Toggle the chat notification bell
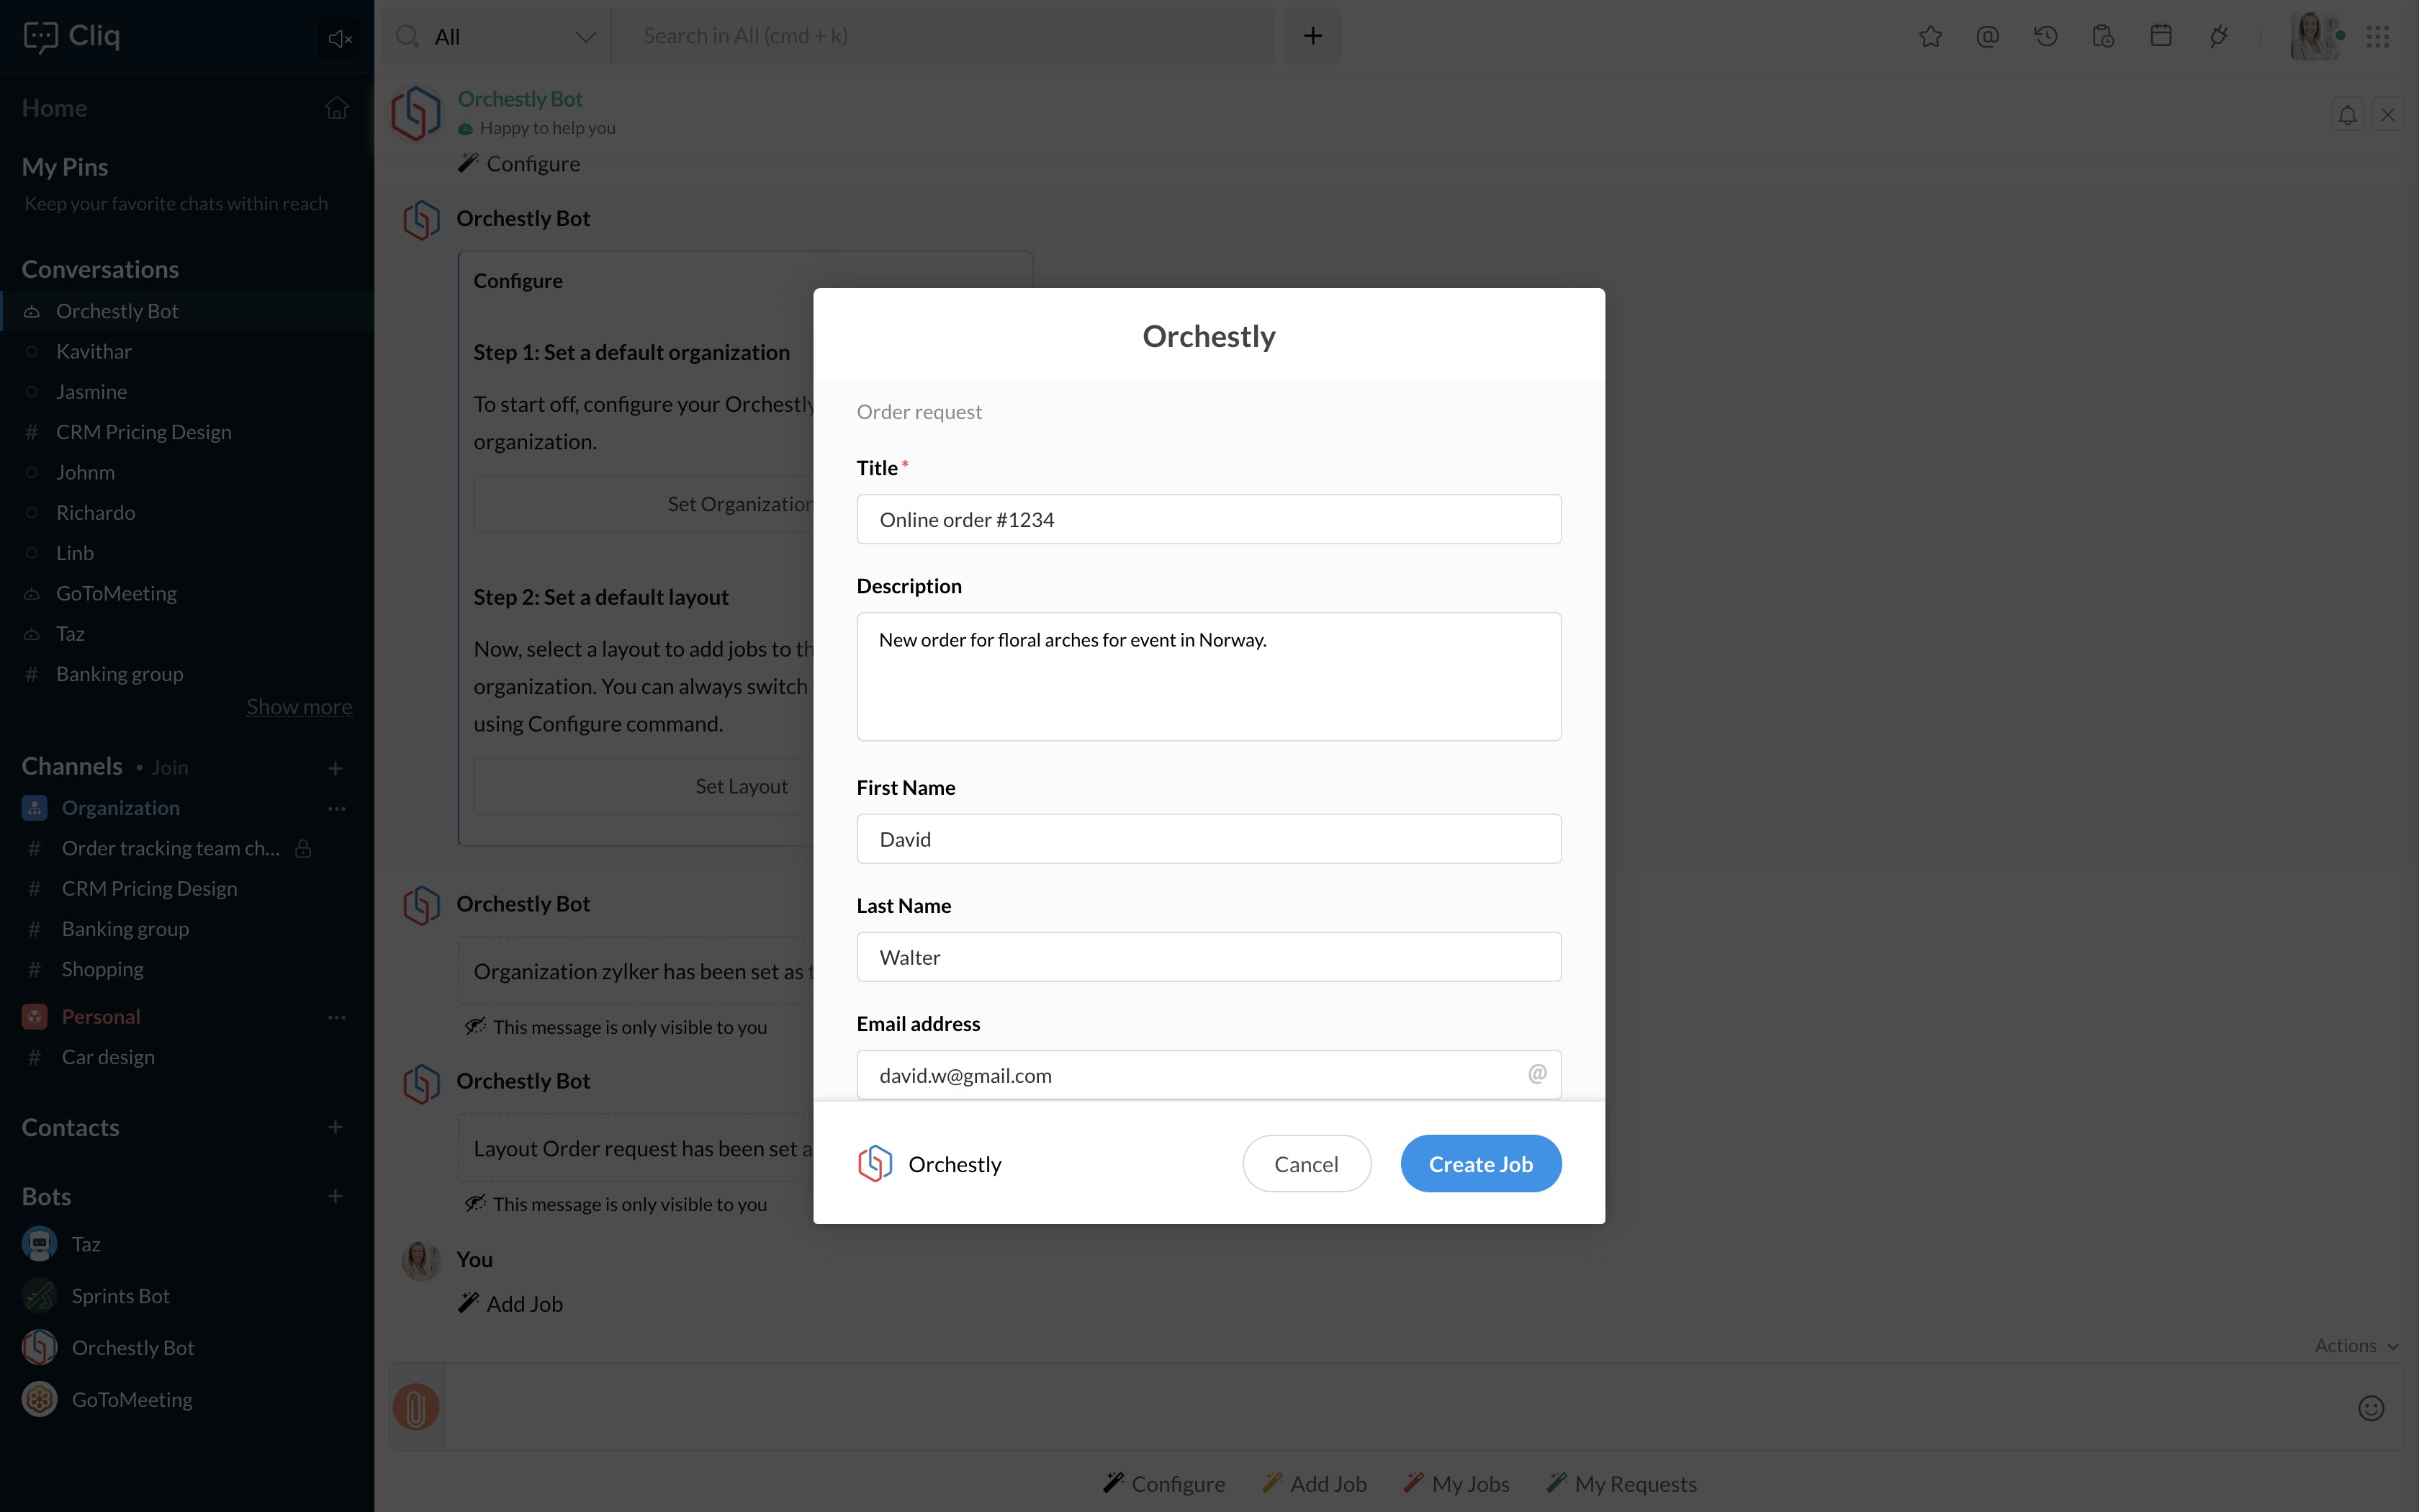 click(x=2347, y=115)
